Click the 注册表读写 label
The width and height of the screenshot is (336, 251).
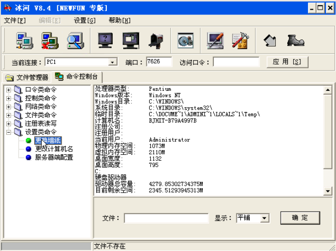coord(41,124)
